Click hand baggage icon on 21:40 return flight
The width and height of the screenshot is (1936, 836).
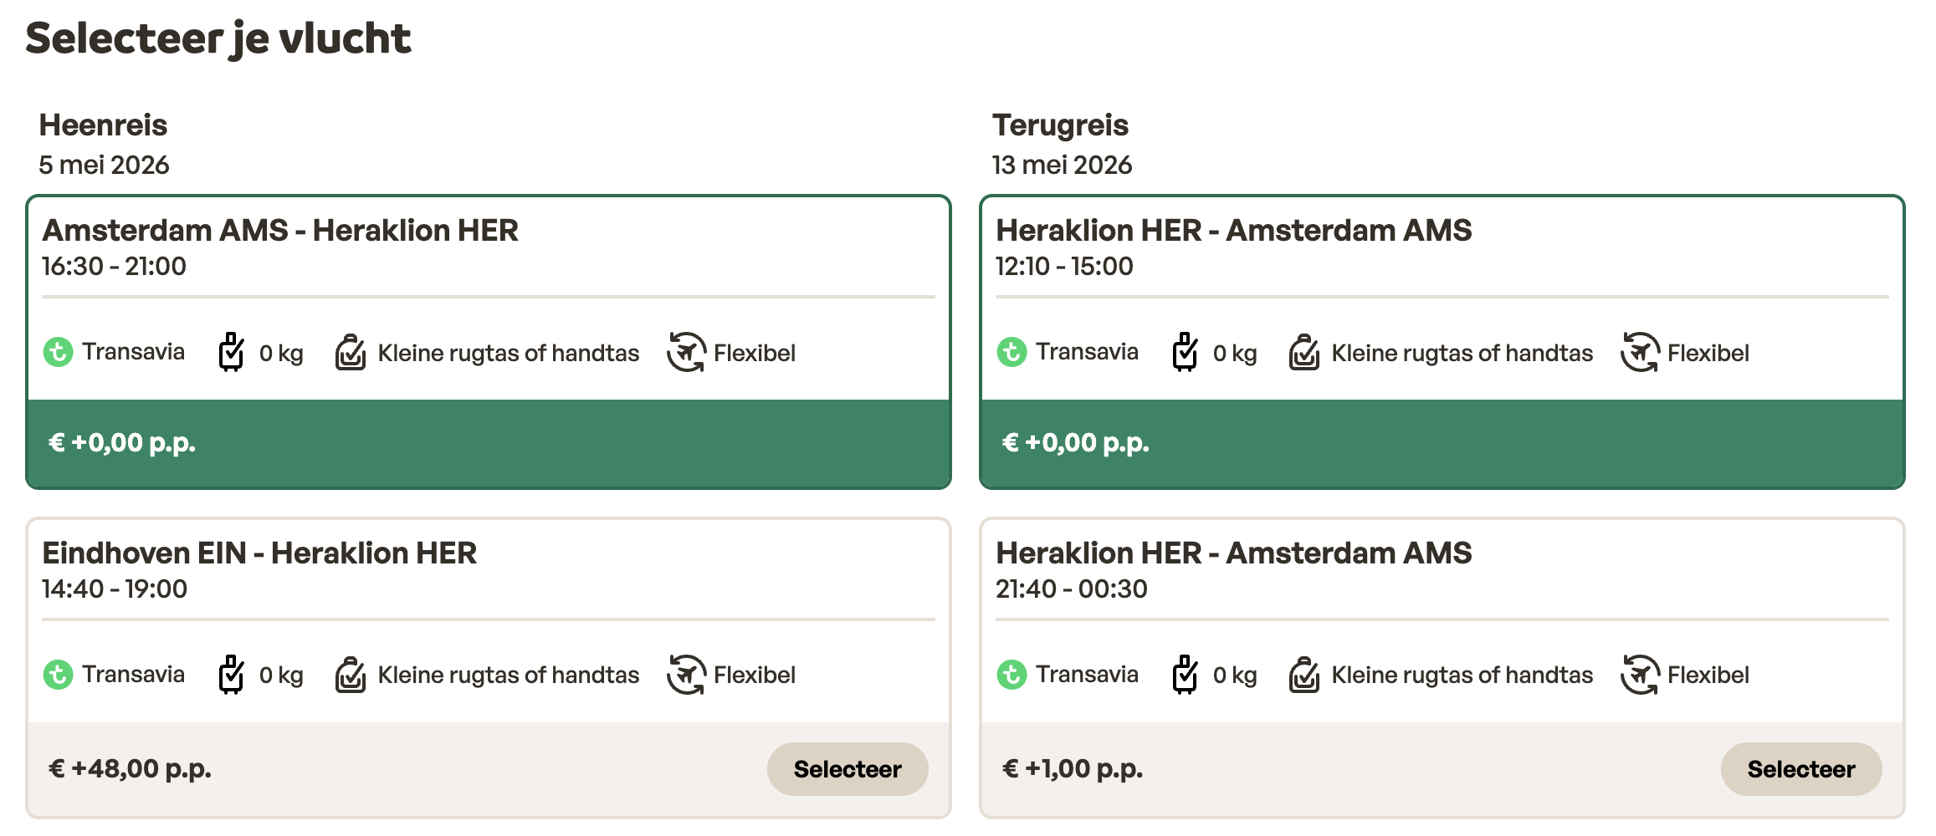1304,675
